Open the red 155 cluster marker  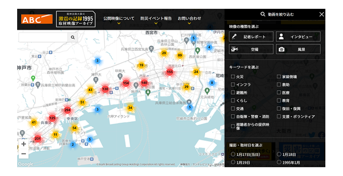pyautogui.click(x=170, y=72)
